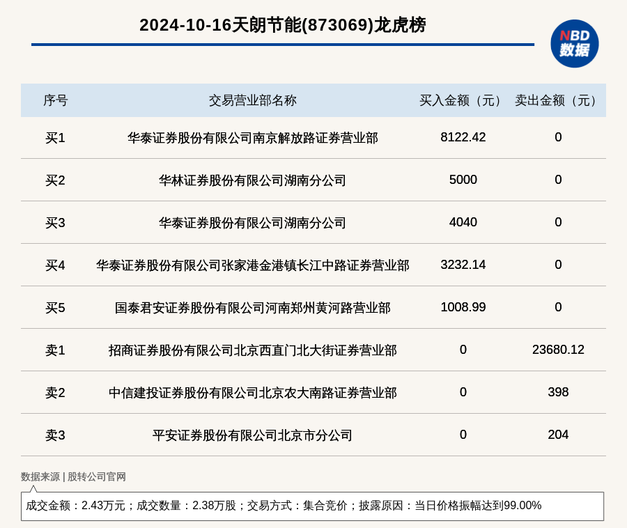Click the NBD 数据 logo badge
Image resolution: width=627 pixels, height=528 pixels.
[574, 44]
